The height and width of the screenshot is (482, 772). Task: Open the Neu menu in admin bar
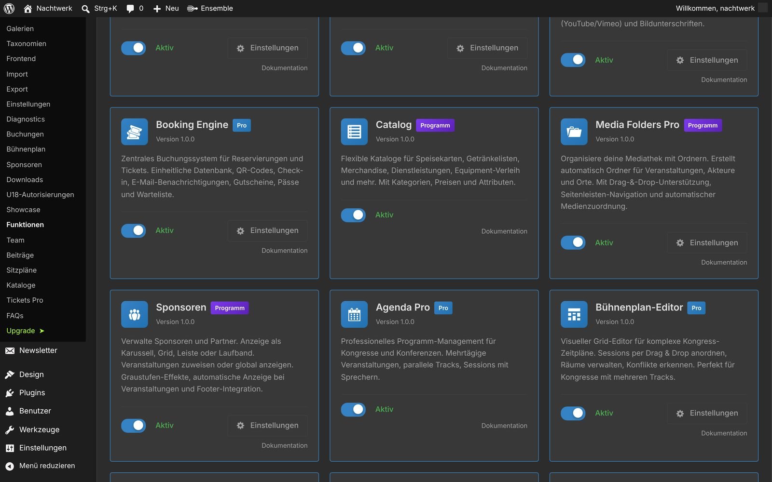click(165, 8)
